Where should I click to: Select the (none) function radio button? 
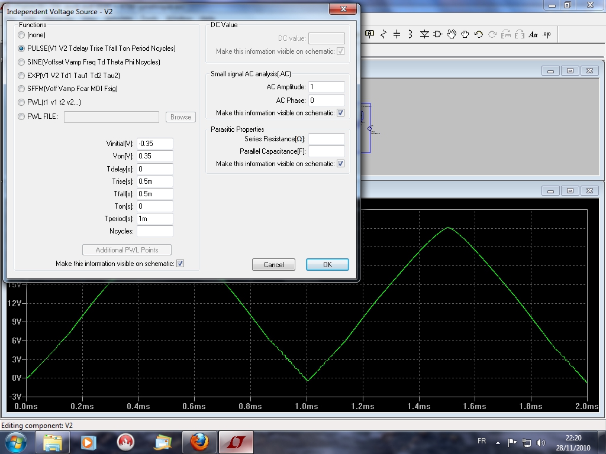pos(21,35)
